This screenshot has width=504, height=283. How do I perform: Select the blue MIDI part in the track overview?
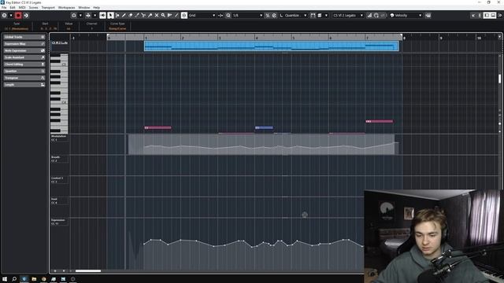coord(272,46)
